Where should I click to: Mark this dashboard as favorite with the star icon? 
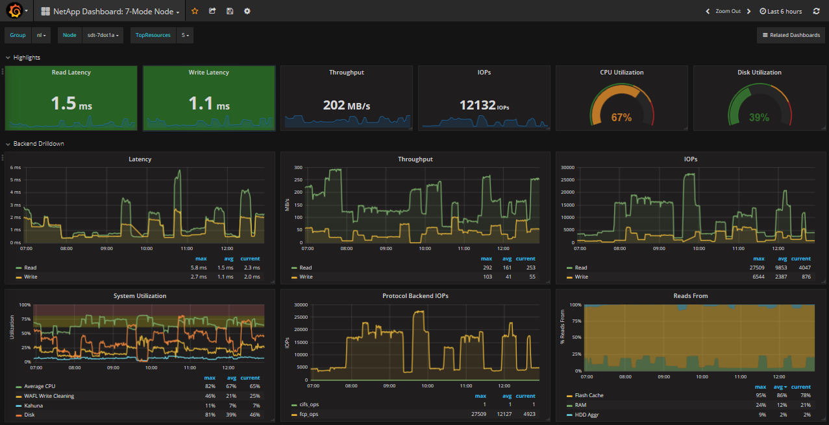point(194,11)
